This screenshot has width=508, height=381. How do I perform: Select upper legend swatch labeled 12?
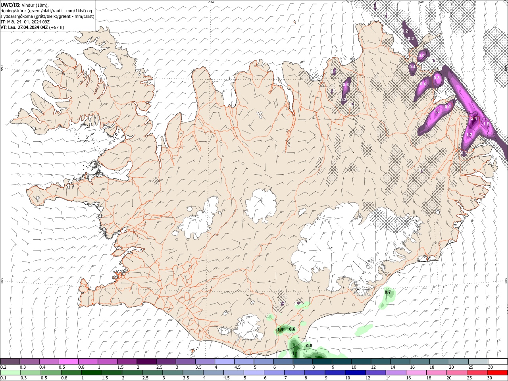pos(381,361)
